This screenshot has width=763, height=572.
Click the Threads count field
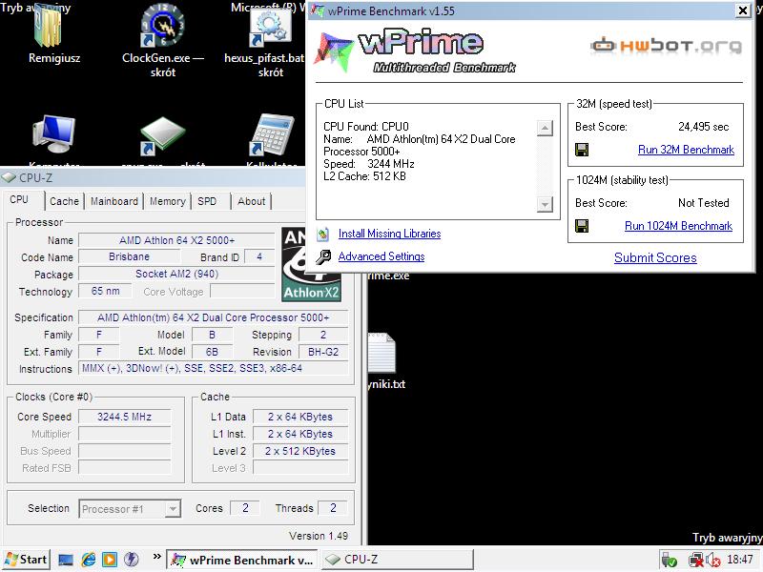coord(332,508)
